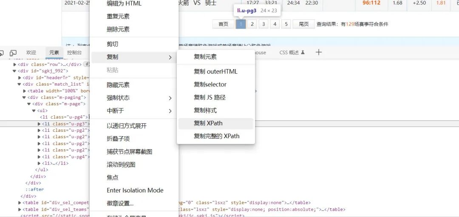The width and height of the screenshot is (459, 217).
Task: Expand table width="100%" node
Action: pos(25,91)
